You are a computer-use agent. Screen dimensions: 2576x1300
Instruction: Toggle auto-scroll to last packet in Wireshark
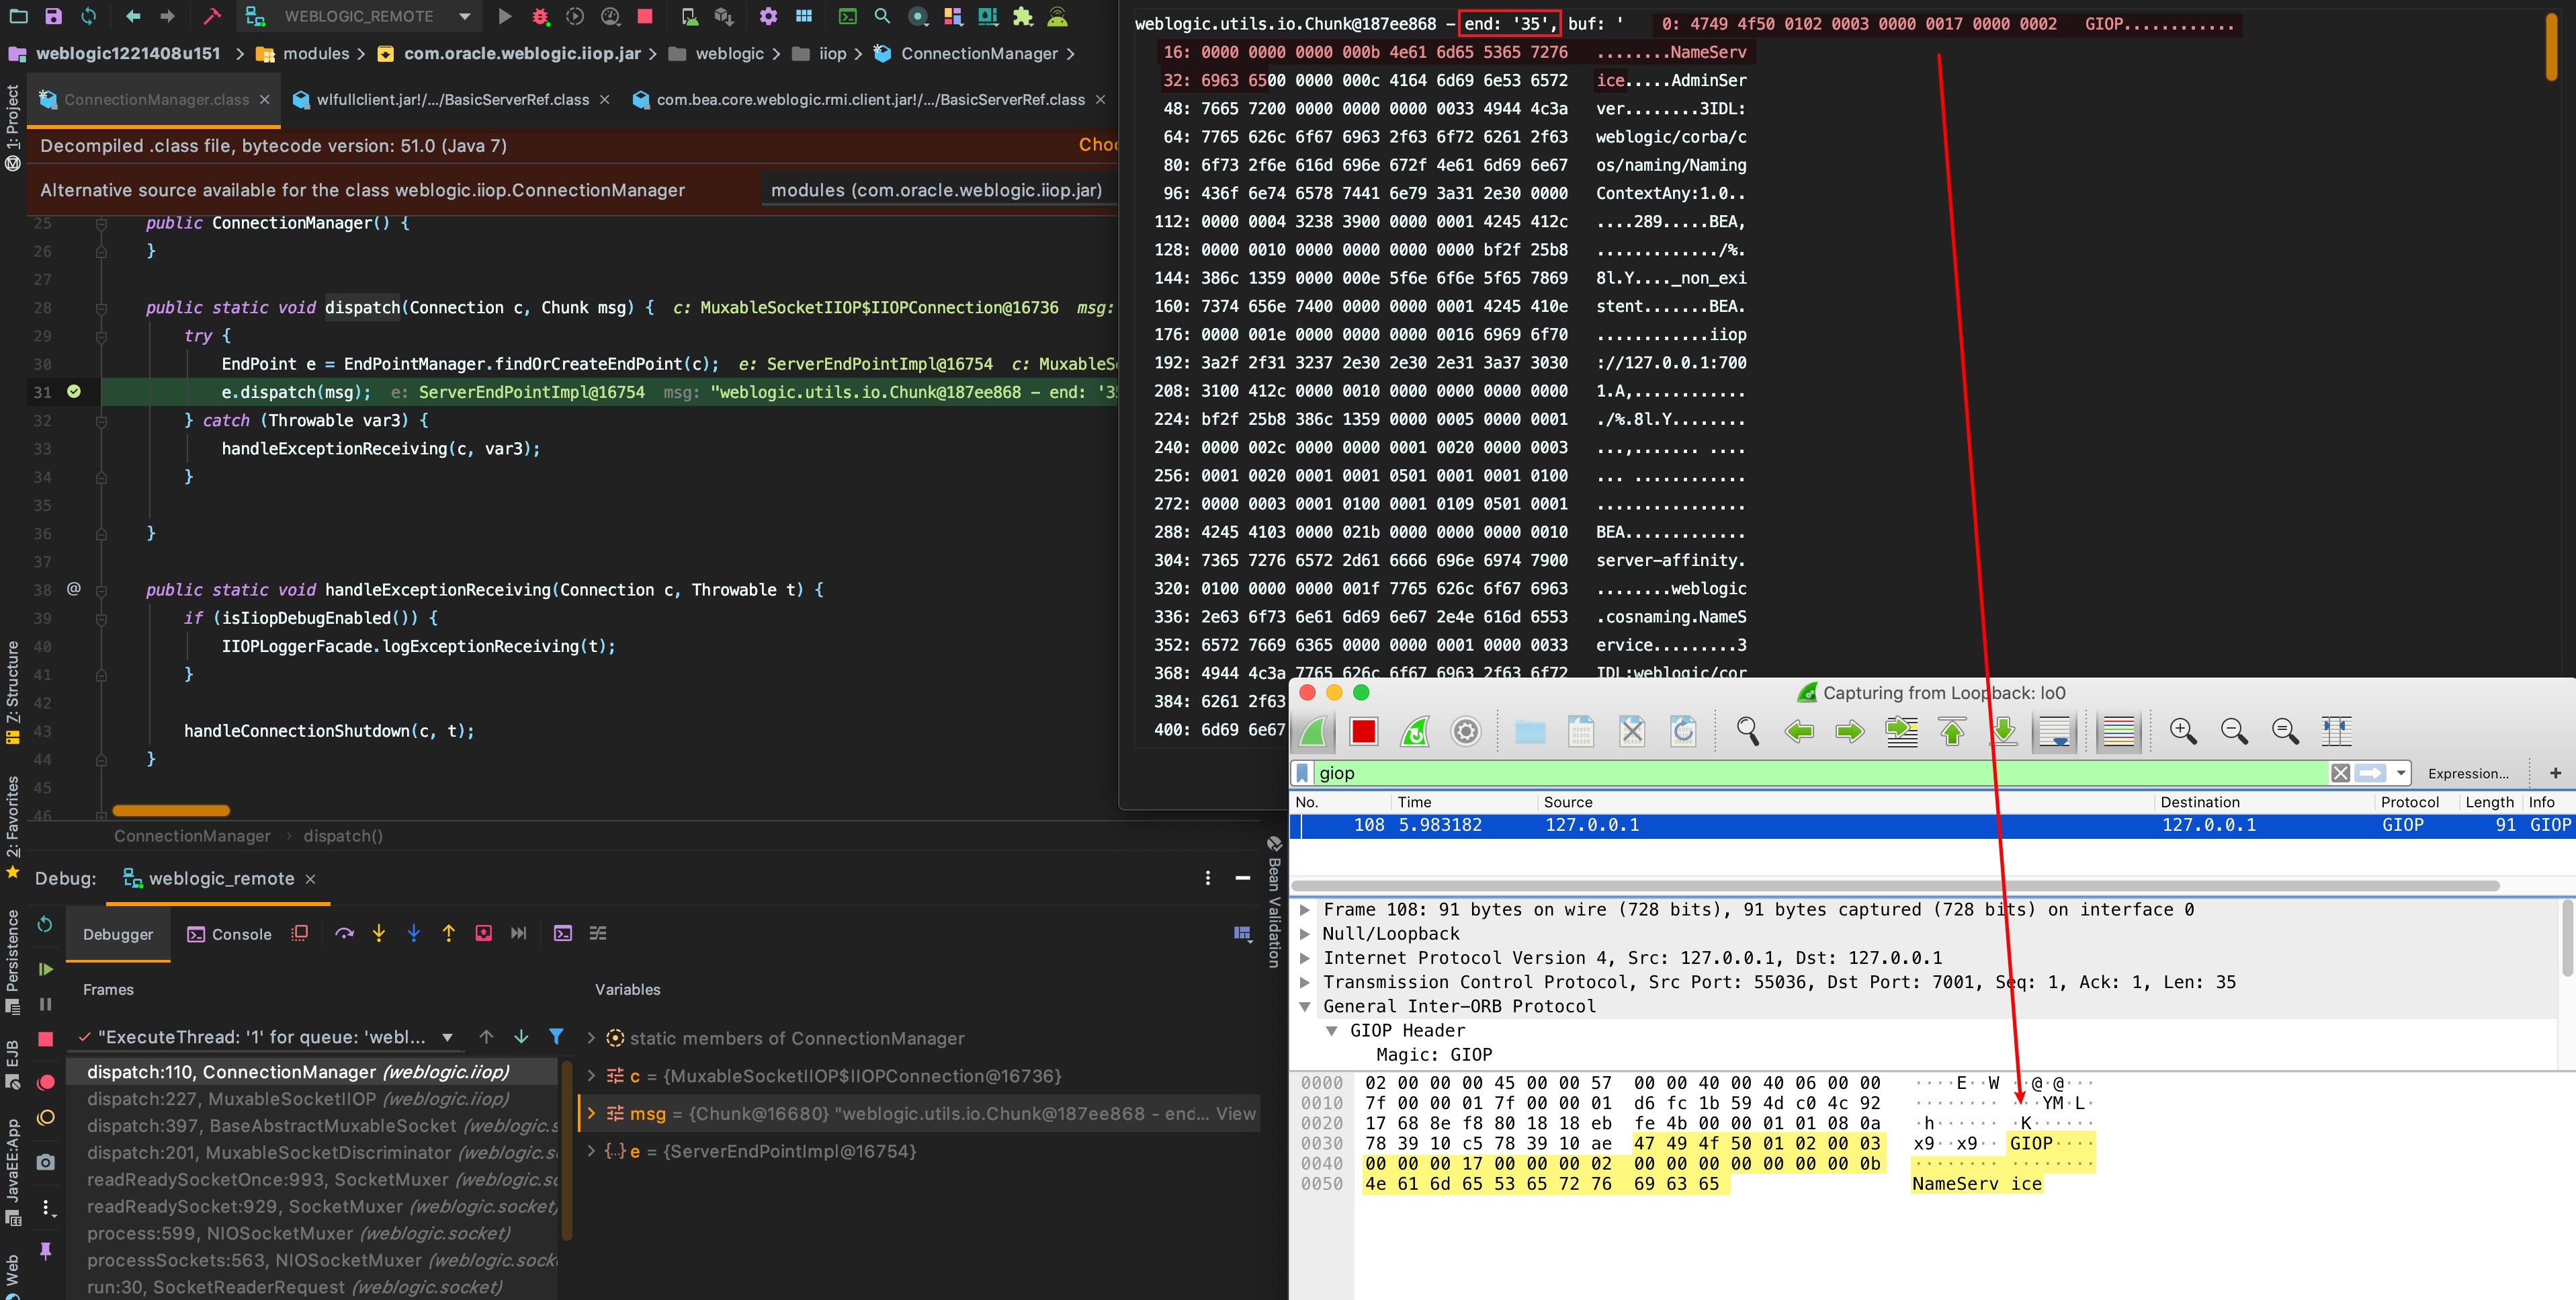pyautogui.click(x=2055, y=731)
